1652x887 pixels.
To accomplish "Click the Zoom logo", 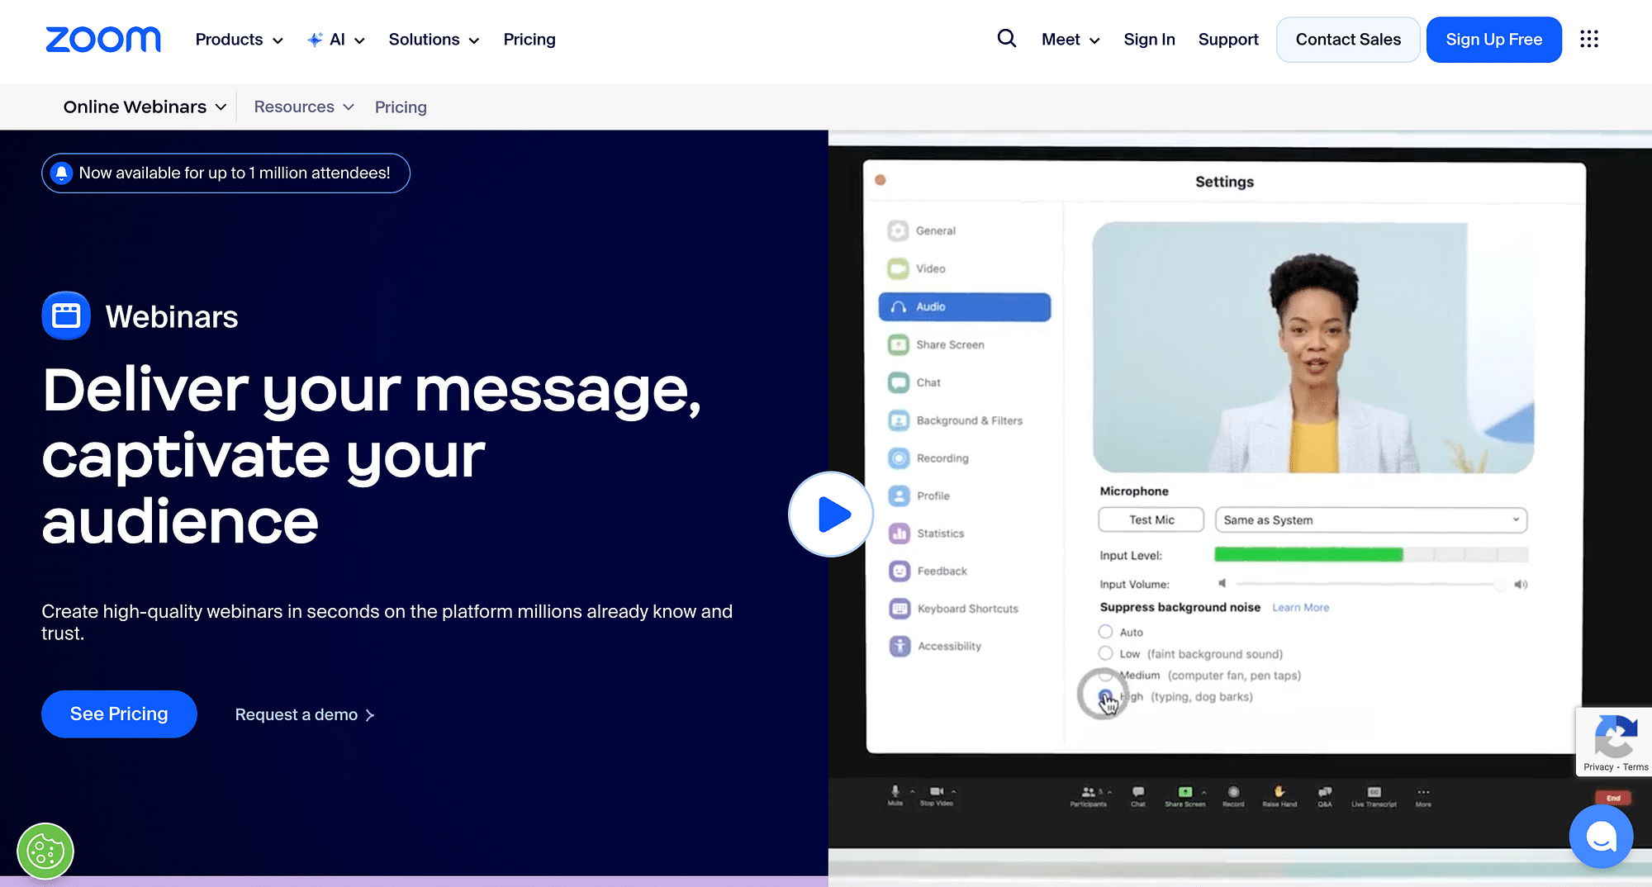I will [x=103, y=40].
